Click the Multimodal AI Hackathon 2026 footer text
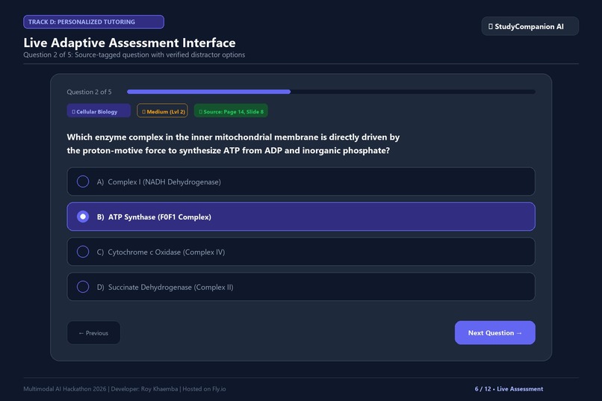 pos(125,389)
